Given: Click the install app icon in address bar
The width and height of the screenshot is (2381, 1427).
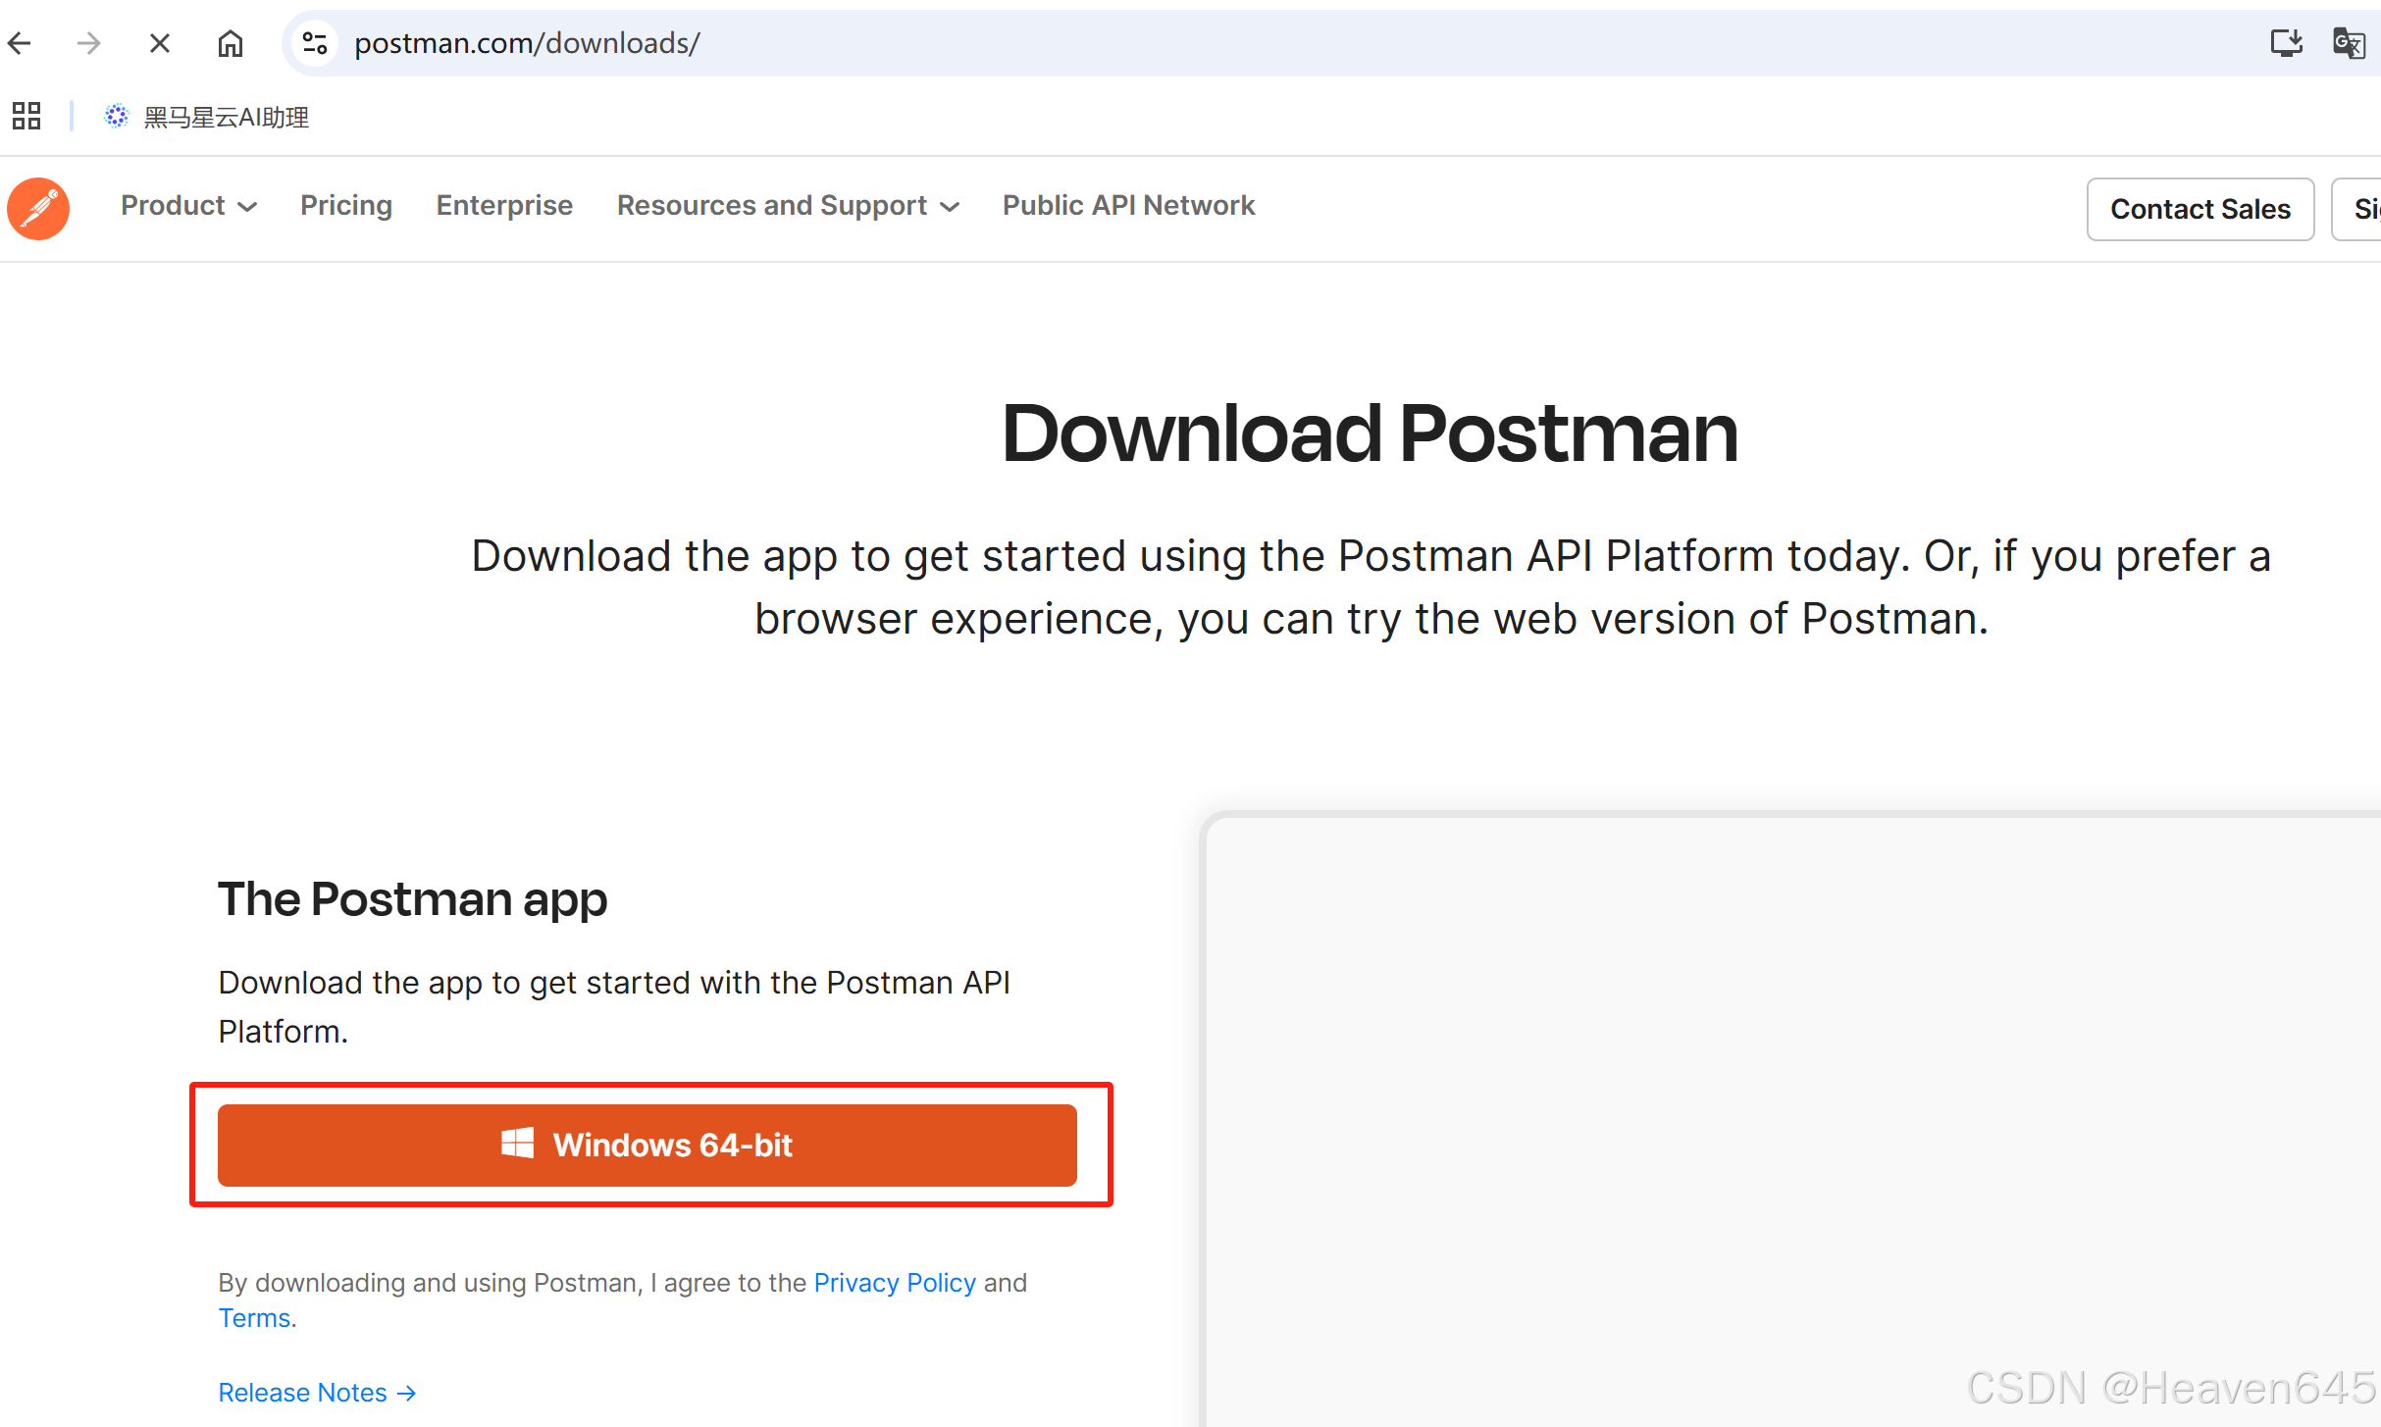Looking at the screenshot, I should [2286, 43].
